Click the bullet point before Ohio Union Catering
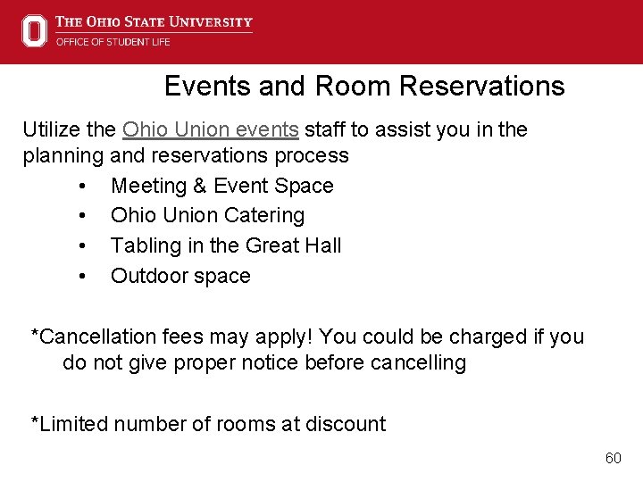 [82, 216]
